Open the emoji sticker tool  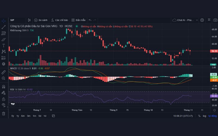tap(4, 64)
